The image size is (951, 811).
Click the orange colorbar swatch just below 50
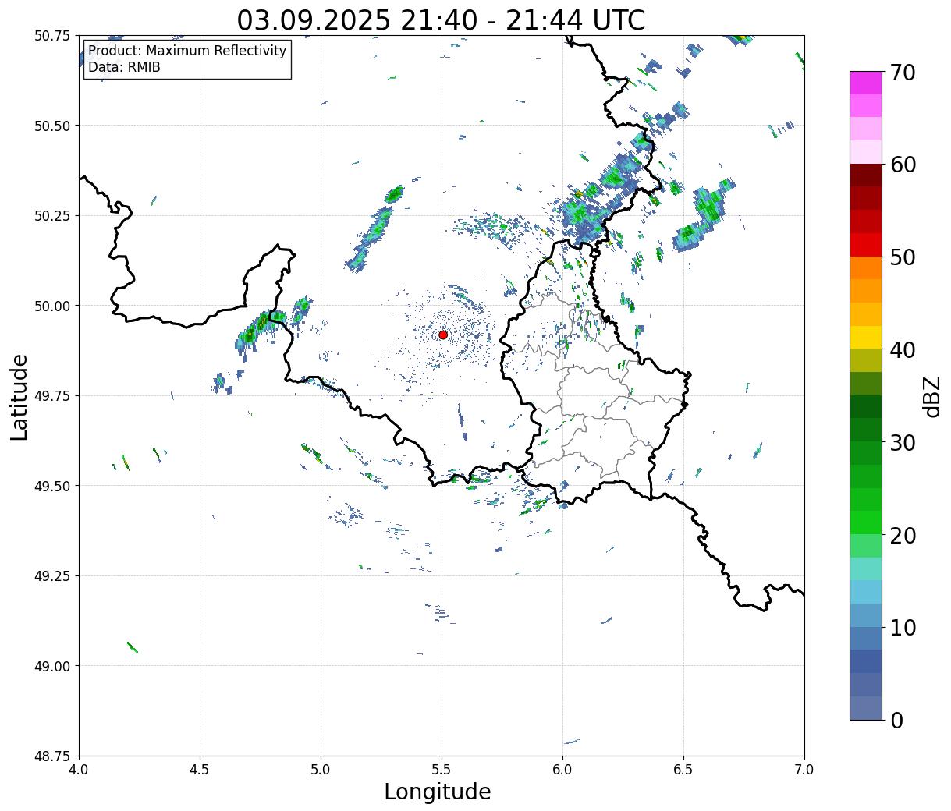pyautogui.click(x=866, y=267)
